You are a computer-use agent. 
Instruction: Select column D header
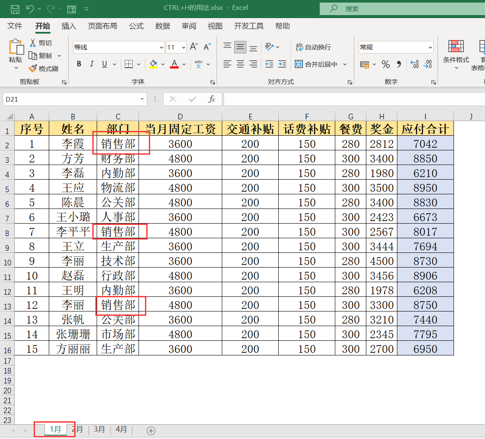point(180,116)
